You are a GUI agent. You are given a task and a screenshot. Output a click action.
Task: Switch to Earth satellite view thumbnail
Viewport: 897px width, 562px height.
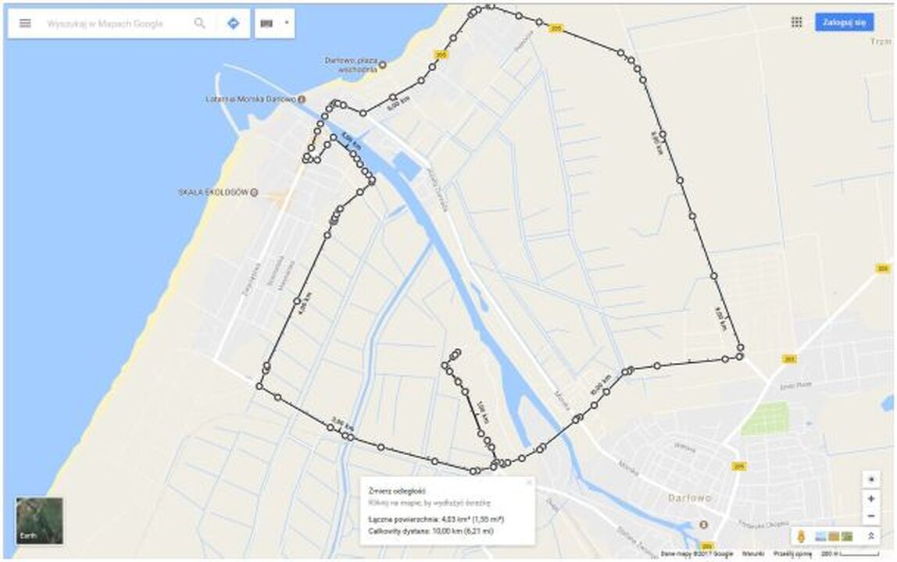click(x=40, y=521)
